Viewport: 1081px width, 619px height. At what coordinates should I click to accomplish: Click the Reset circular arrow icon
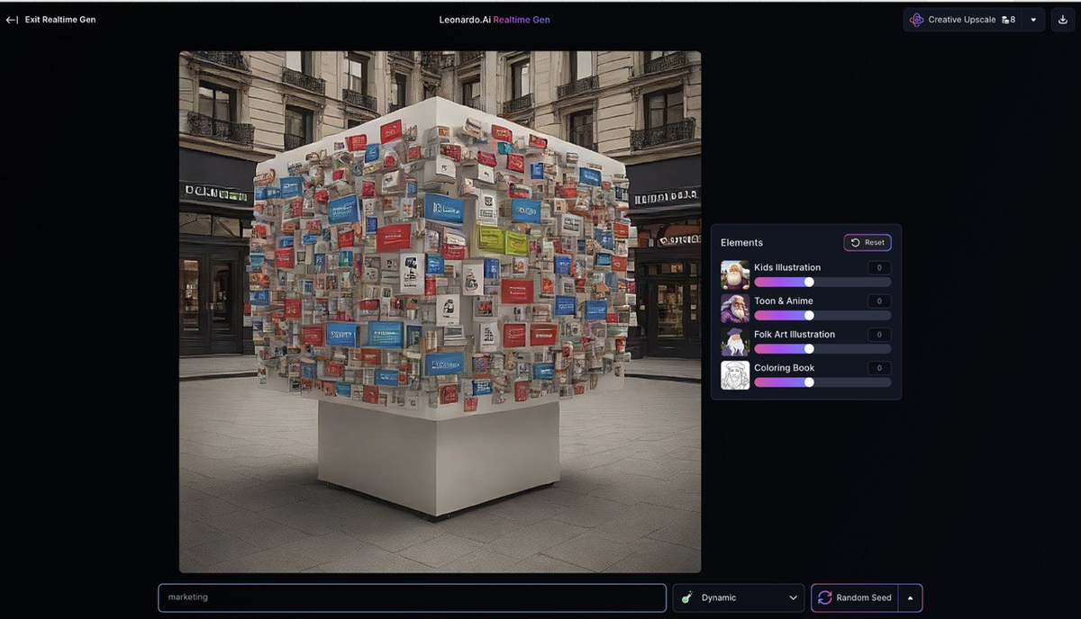tap(855, 243)
